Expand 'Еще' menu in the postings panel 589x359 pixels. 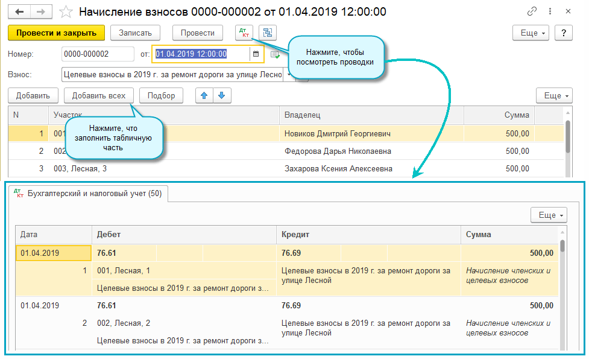pyautogui.click(x=549, y=215)
